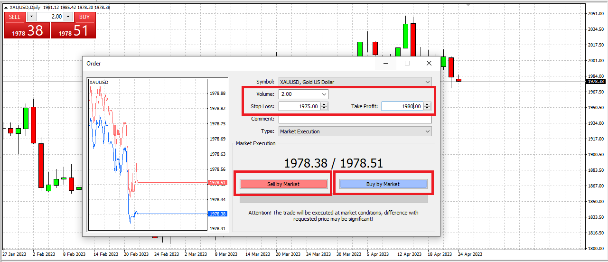Increment Stop Loss with the up arrow
The image size is (608, 262).
click(324, 104)
